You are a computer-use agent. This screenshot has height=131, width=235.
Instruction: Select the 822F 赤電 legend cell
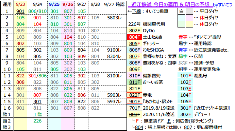point(134,95)
